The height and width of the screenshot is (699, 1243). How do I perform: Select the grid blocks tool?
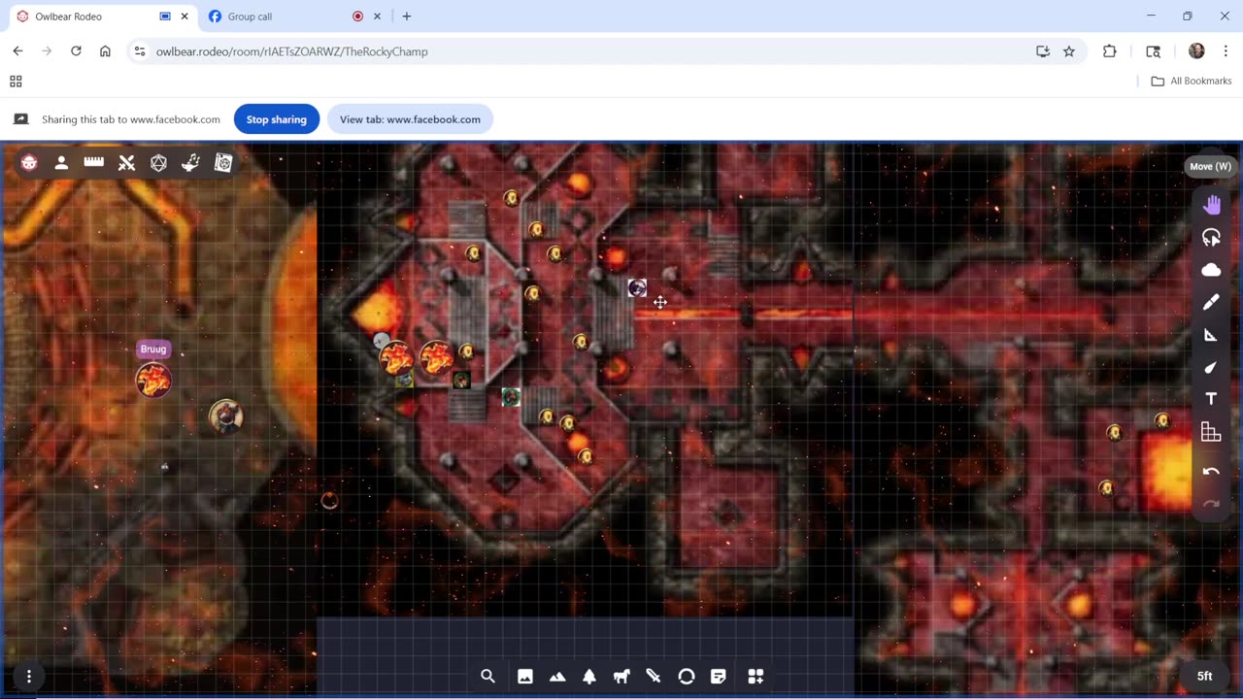pyautogui.click(x=1211, y=432)
